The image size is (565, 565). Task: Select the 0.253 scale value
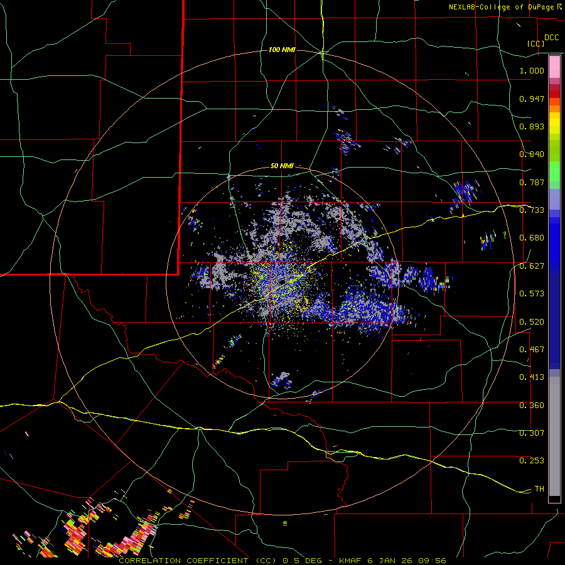coord(532,461)
